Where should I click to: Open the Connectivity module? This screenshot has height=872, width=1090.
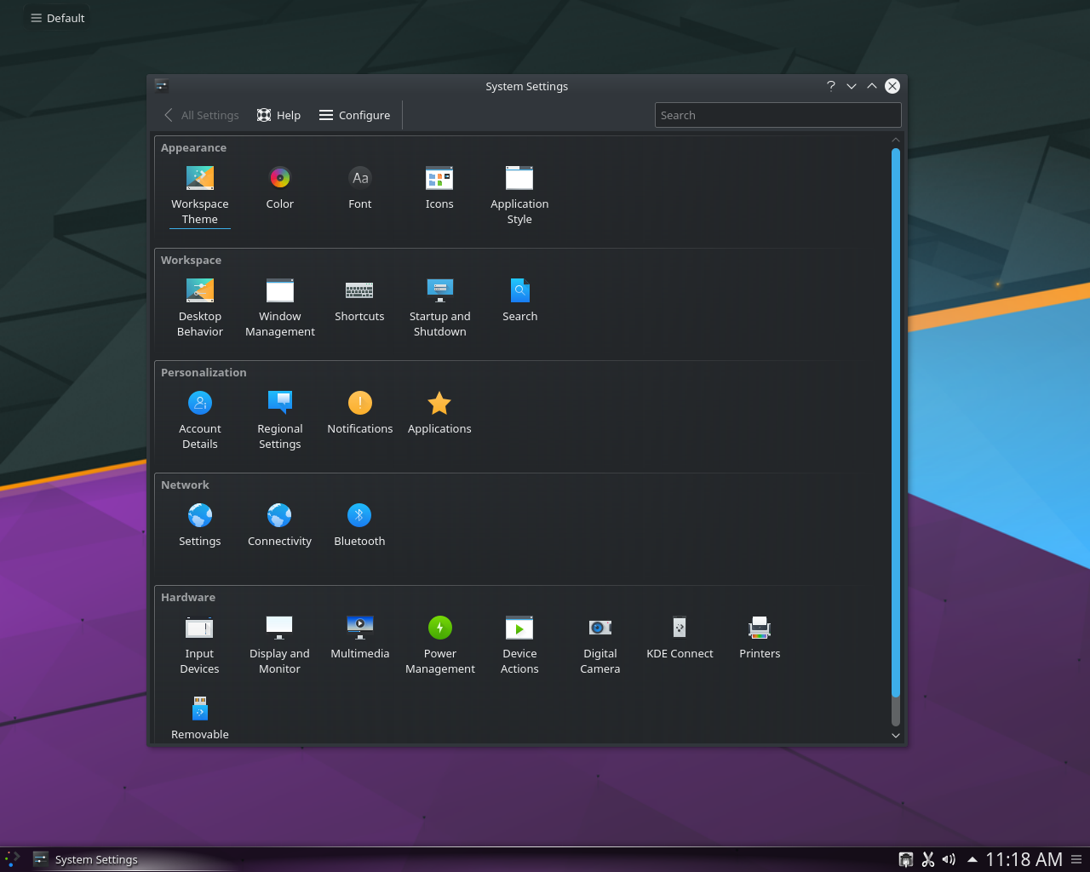(x=279, y=525)
